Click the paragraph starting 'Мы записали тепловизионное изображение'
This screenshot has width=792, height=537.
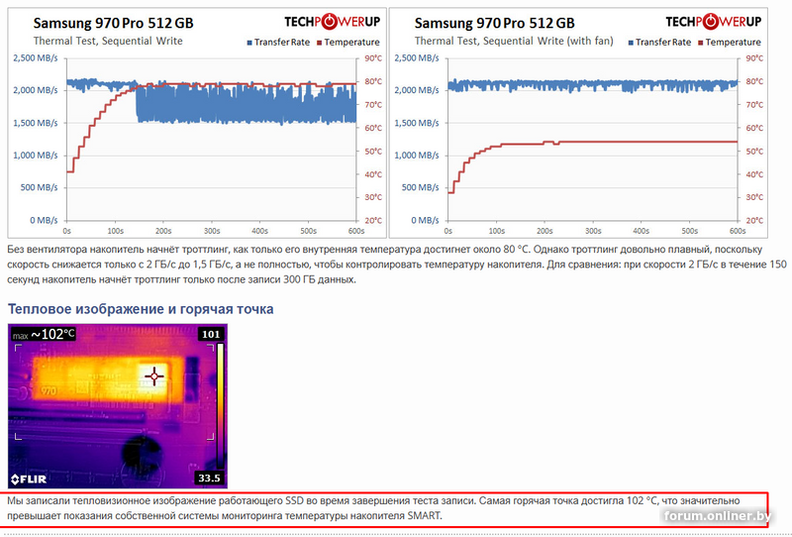373,508
